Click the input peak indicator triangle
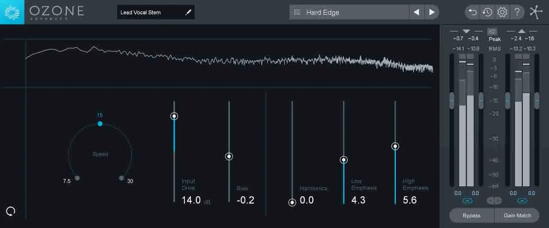 [466, 31]
